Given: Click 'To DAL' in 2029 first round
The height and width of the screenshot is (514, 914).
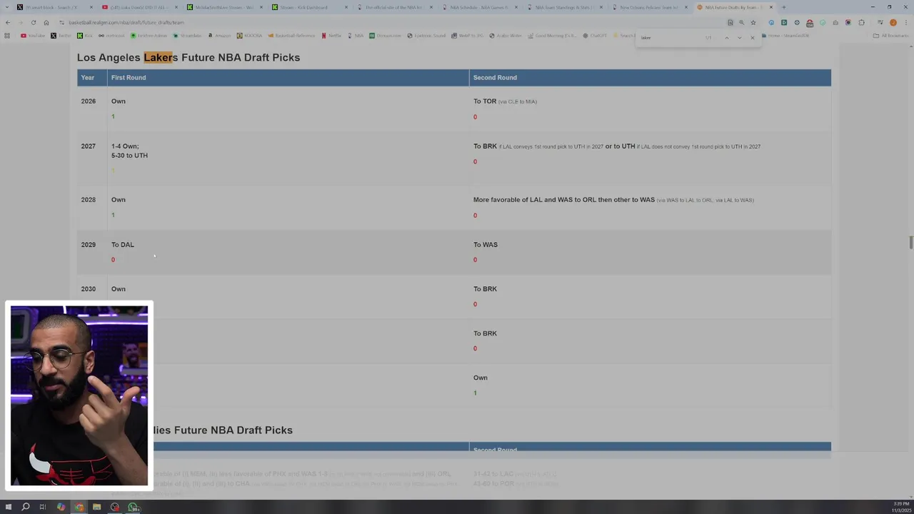Looking at the screenshot, I should pos(123,245).
